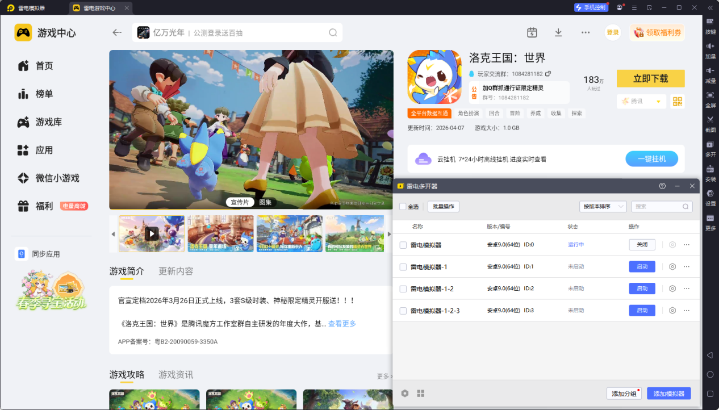The height and width of the screenshot is (410, 719).
Task: Open more options for 雷电模拟器-1-2 row
Action: [687, 288]
